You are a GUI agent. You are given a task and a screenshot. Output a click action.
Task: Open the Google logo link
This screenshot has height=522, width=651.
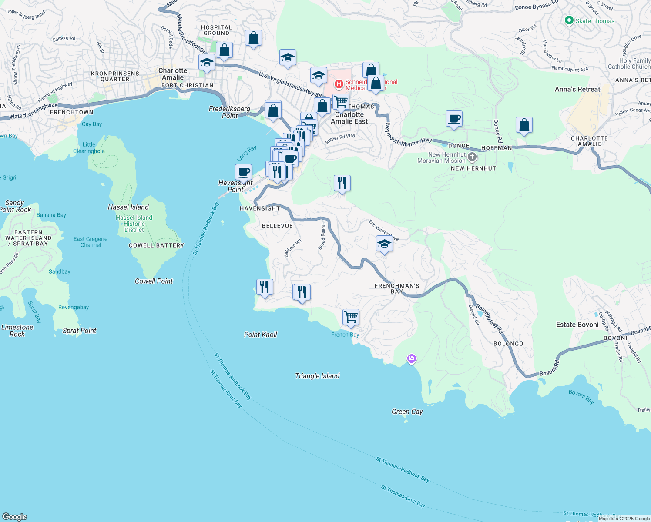point(15,516)
